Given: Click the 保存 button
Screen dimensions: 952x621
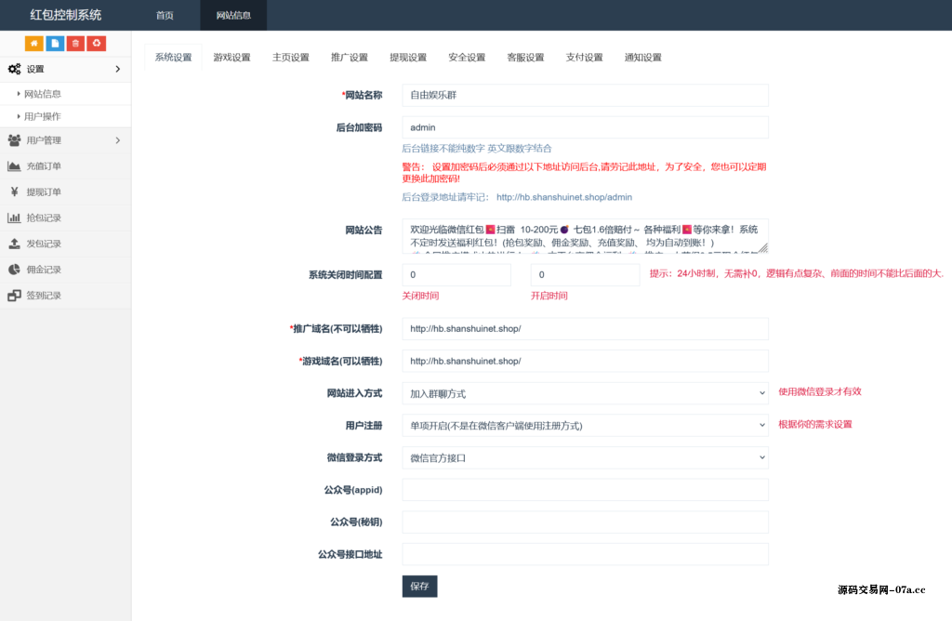Looking at the screenshot, I should click(x=418, y=586).
